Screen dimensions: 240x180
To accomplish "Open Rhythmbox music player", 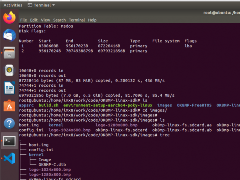I will click(9, 70).
